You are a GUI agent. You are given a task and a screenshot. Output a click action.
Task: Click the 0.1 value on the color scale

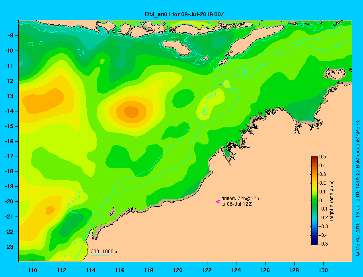[x=322, y=191]
